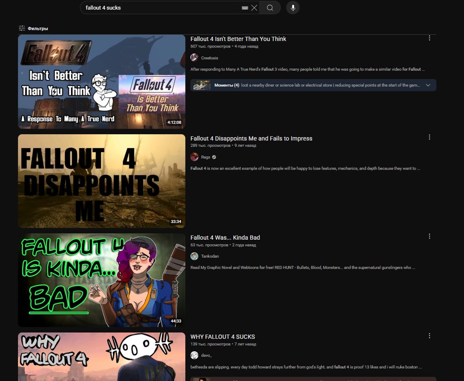This screenshot has height=381, width=464.
Task: Go to the Tankodan channel name
Action: 210,256
